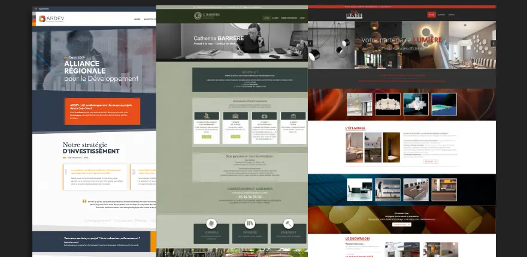Open the wall shelf office thumbnail
The width and height of the screenshot is (527, 257).
[x=387, y=189]
